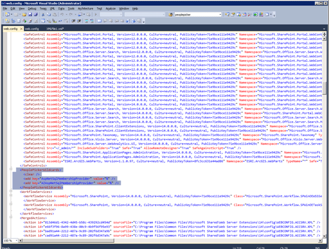Click the Navigate Backward icon
Image resolution: width=329 pixels, height=249 pixels.
pyautogui.click(x=80, y=14)
